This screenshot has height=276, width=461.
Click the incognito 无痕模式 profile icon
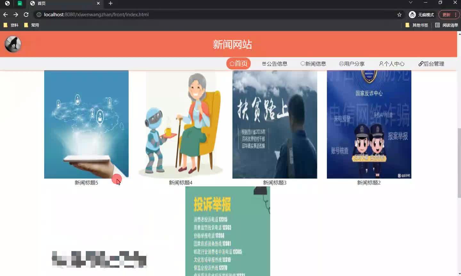click(412, 15)
